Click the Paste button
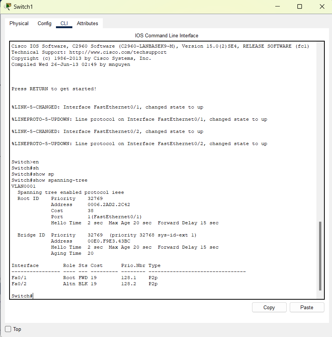Screen dimensions: 332x337 click(x=306, y=307)
